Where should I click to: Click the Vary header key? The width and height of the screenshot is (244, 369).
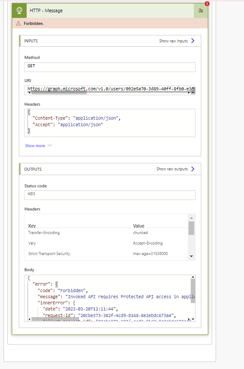(32, 243)
